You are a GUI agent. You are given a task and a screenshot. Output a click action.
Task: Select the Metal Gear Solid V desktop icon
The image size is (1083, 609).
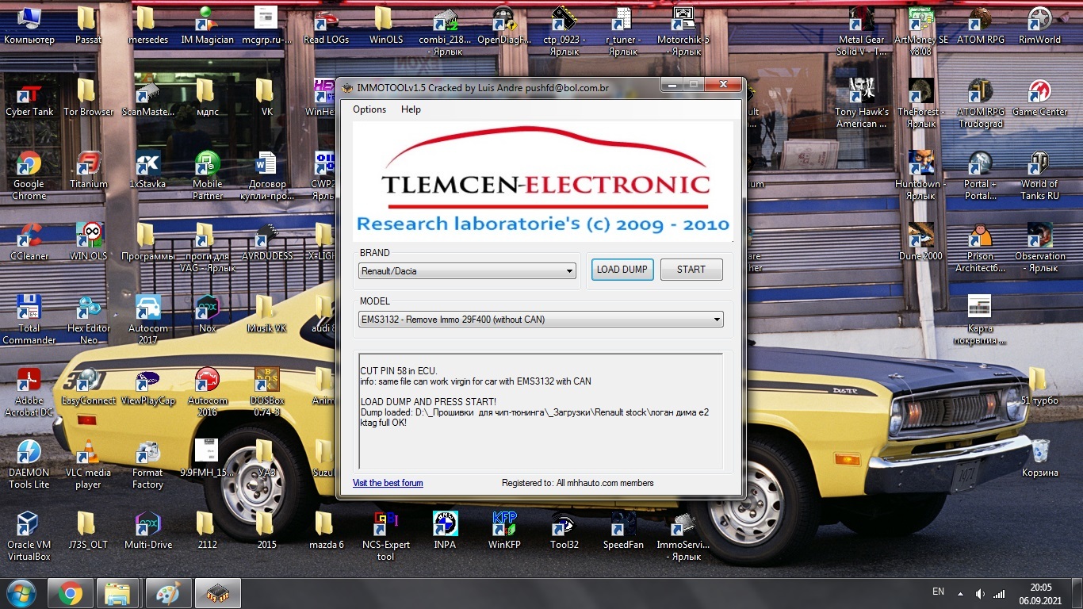tap(861, 32)
